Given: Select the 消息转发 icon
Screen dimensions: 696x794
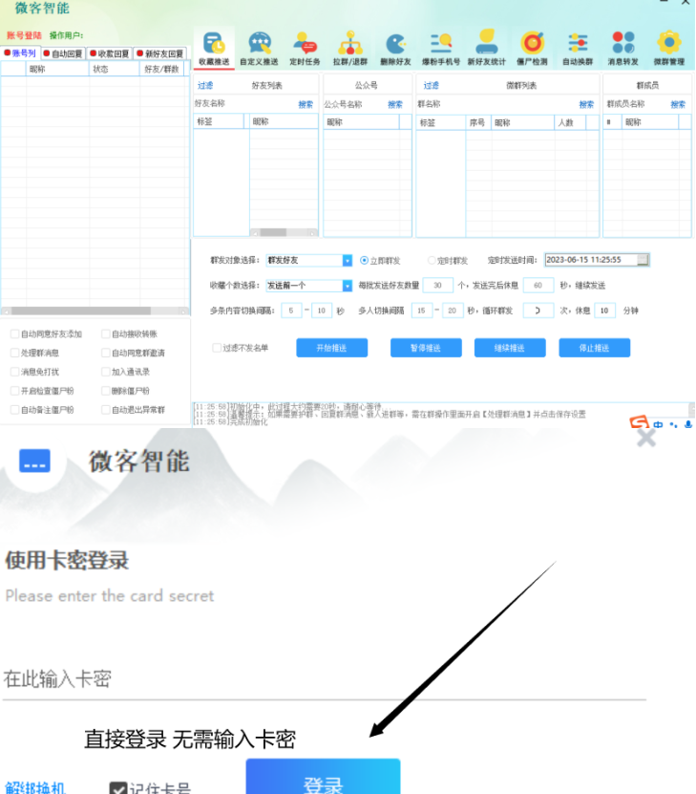Looking at the screenshot, I should (x=623, y=47).
